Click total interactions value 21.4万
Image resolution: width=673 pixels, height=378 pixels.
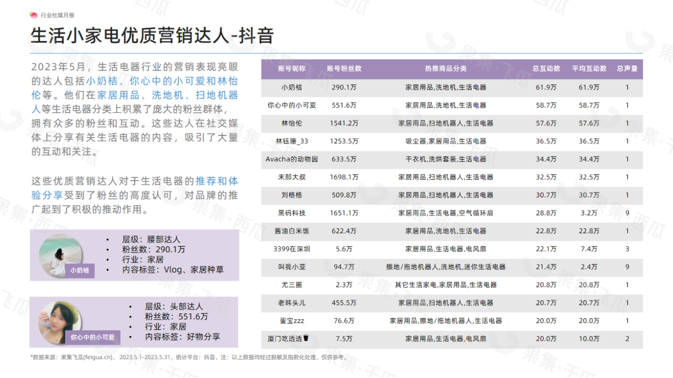click(x=546, y=267)
